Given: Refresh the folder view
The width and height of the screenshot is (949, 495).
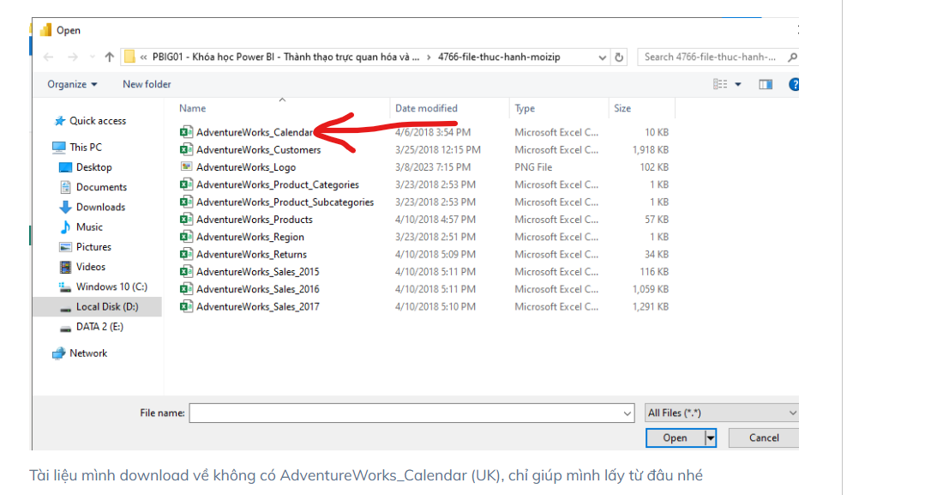Looking at the screenshot, I should [619, 57].
